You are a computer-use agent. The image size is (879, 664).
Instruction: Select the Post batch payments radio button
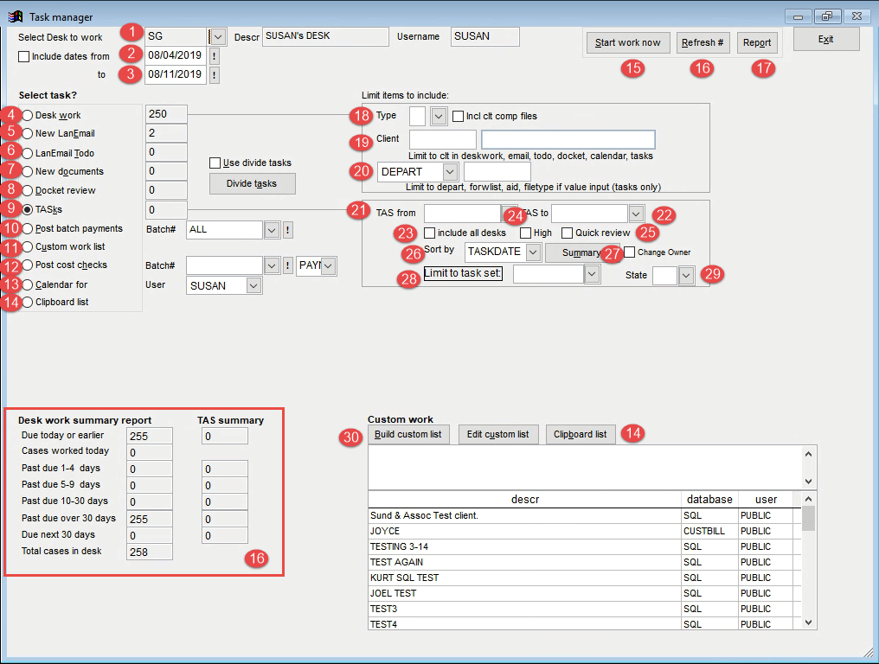pyautogui.click(x=28, y=228)
